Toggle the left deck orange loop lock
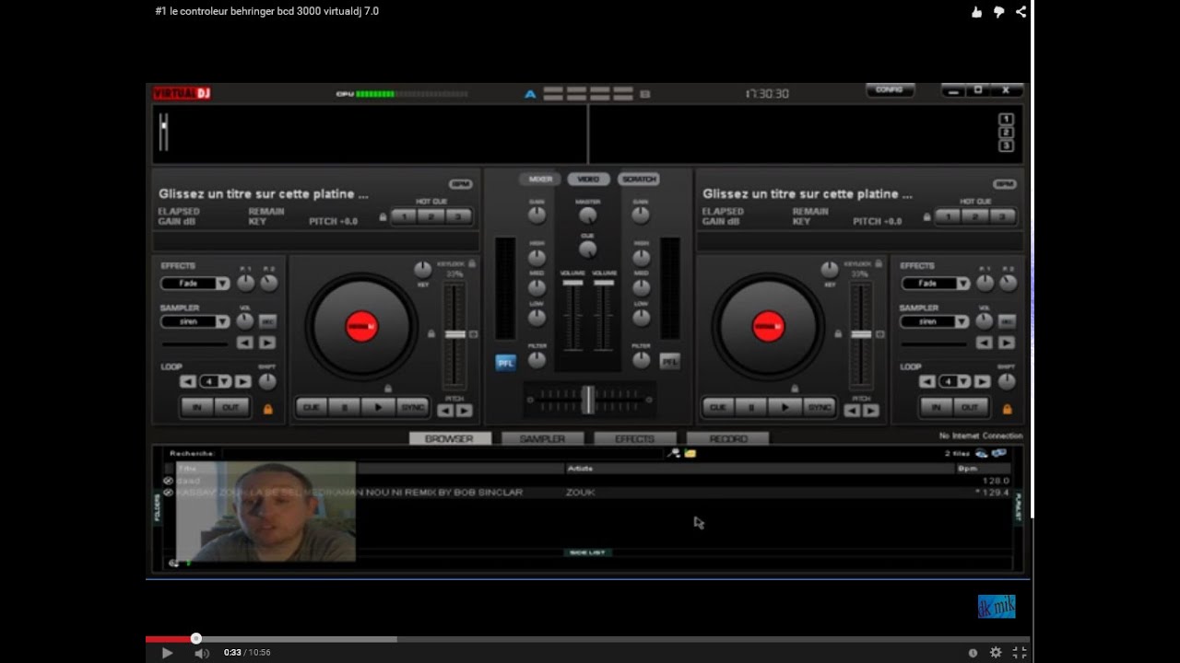Screen dimensions: 1180x663 click(x=268, y=409)
